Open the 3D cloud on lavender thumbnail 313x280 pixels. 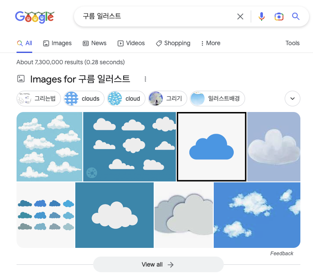[274, 147]
